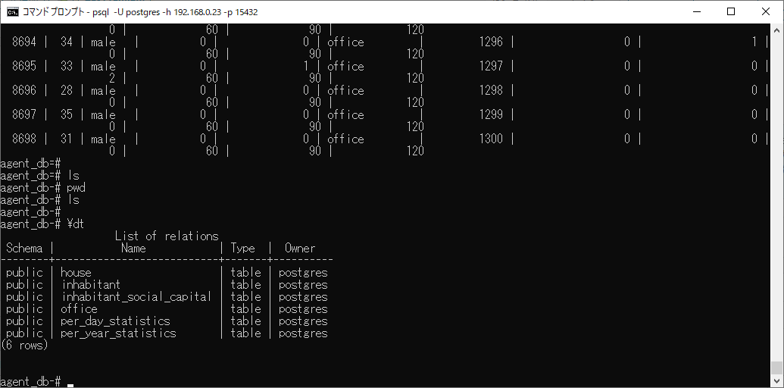Click the 'Owner' column header

[300, 249]
